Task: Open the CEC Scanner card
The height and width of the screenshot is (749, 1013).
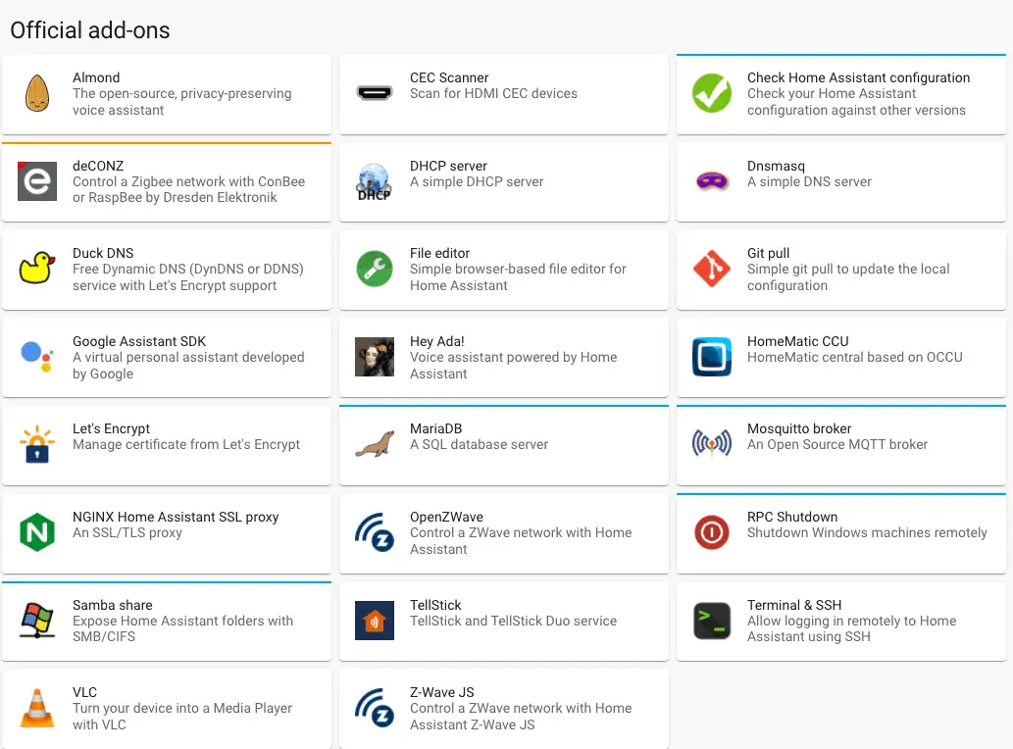Action: [x=503, y=94]
